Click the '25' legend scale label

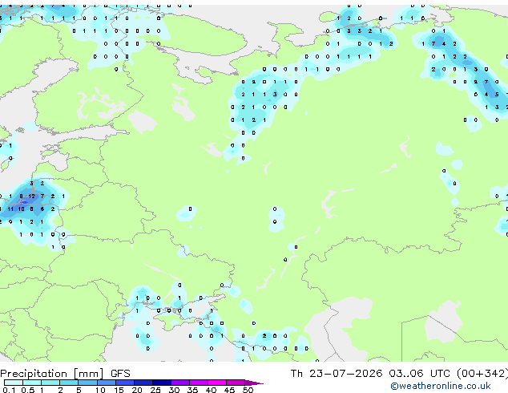click(155, 390)
